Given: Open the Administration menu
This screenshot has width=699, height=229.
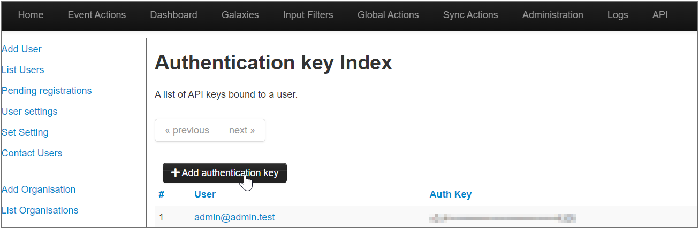Looking at the screenshot, I should [552, 15].
